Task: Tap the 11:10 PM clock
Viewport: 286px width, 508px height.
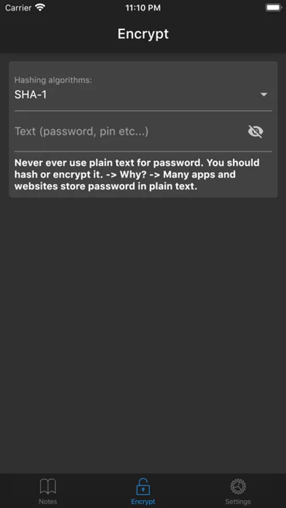Action: (143, 8)
